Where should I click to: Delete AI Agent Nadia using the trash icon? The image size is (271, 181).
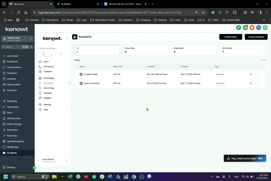pos(251,74)
